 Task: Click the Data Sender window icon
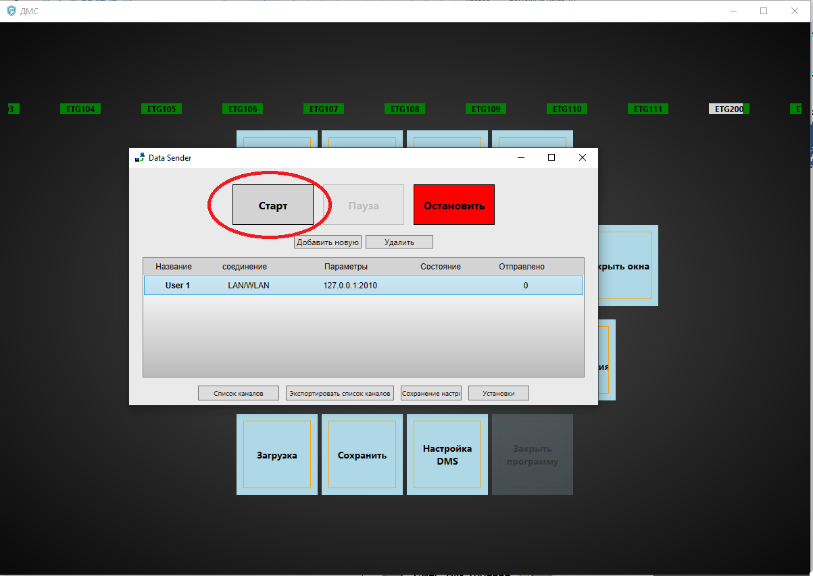pyautogui.click(x=140, y=158)
